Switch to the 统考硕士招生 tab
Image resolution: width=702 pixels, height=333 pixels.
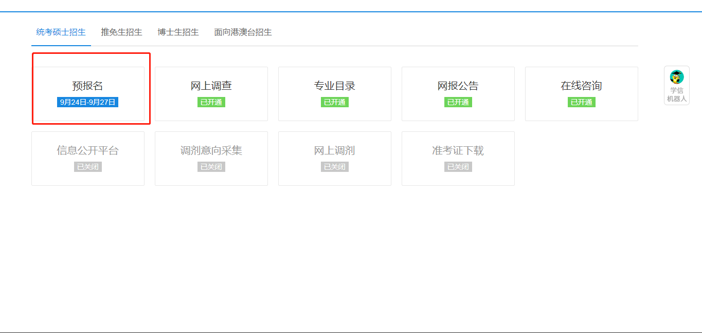tap(61, 31)
